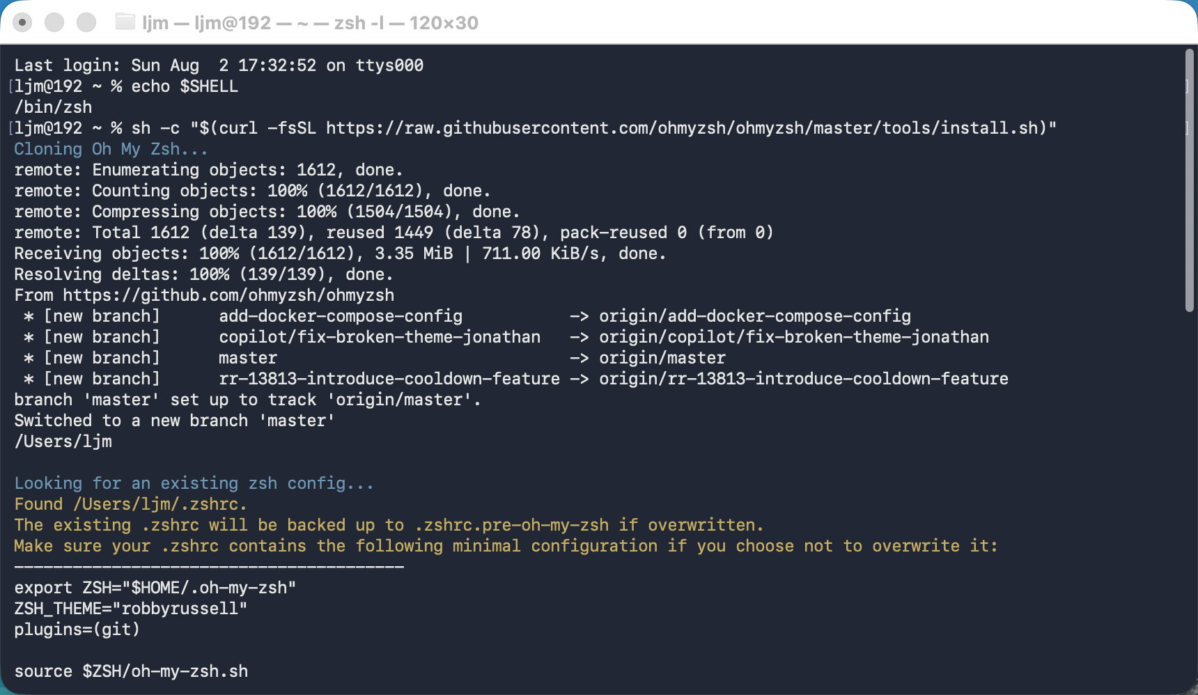Click the window title text ljm — zsh
The image size is (1198, 695).
coord(310,23)
